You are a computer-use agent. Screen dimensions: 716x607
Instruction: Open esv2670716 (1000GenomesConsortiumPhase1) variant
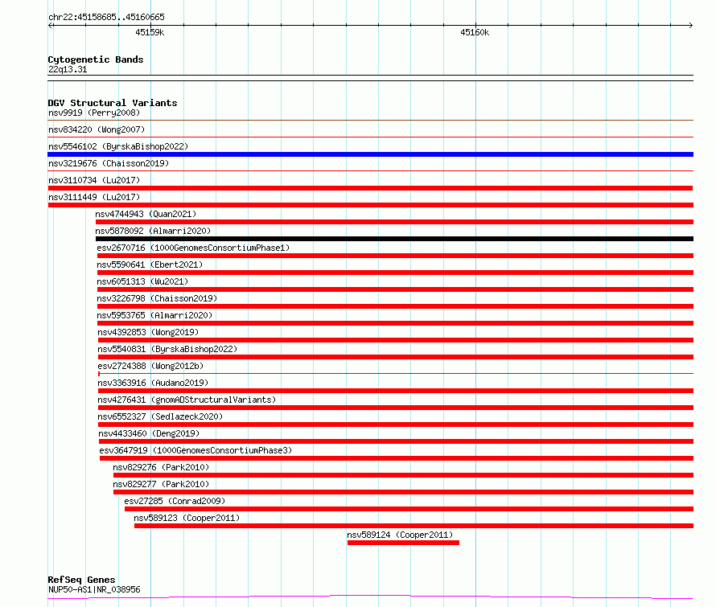tap(193, 248)
